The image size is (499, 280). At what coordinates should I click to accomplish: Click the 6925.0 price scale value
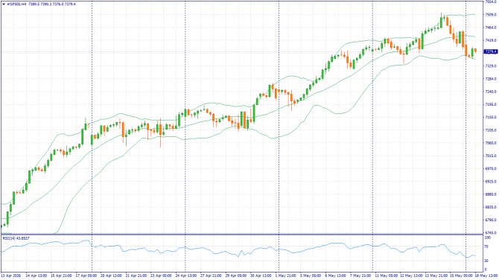coord(491,182)
